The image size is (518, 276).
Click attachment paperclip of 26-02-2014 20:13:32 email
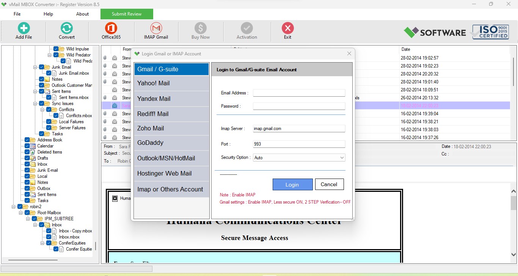tap(105, 98)
